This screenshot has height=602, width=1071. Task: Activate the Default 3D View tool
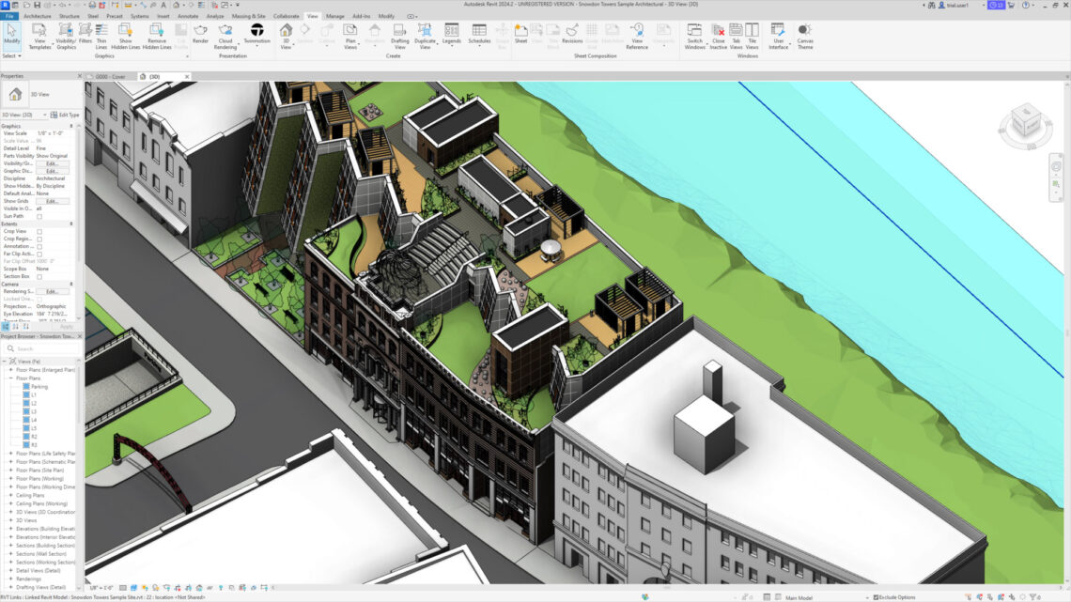pyautogui.click(x=286, y=36)
